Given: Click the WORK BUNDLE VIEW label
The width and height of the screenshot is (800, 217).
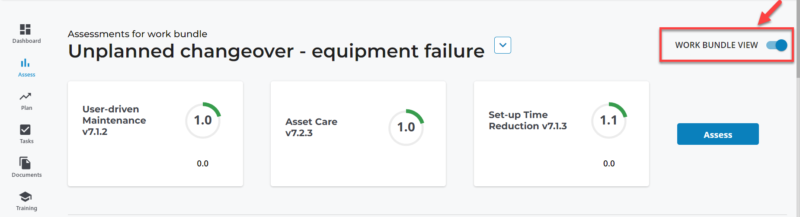Looking at the screenshot, I should pyautogui.click(x=717, y=45).
